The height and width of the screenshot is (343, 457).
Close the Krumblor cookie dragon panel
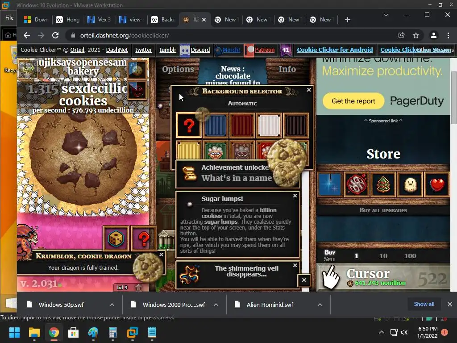pyautogui.click(x=161, y=255)
